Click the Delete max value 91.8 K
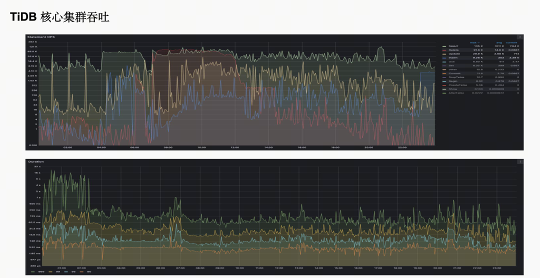Viewport: 540px width, 278px height. (477, 50)
